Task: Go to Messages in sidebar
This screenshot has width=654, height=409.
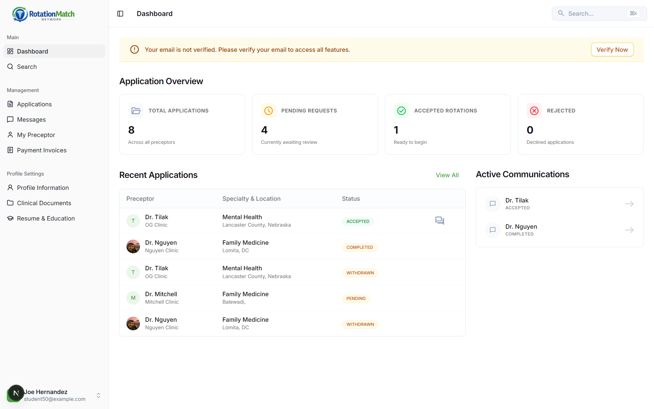Action: pyautogui.click(x=31, y=120)
